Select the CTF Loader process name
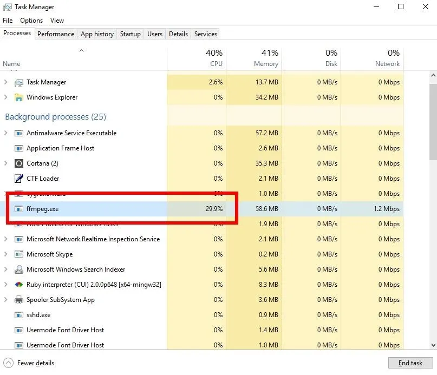Image resolution: width=437 pixels, height=375 pixels. [43, 179]
